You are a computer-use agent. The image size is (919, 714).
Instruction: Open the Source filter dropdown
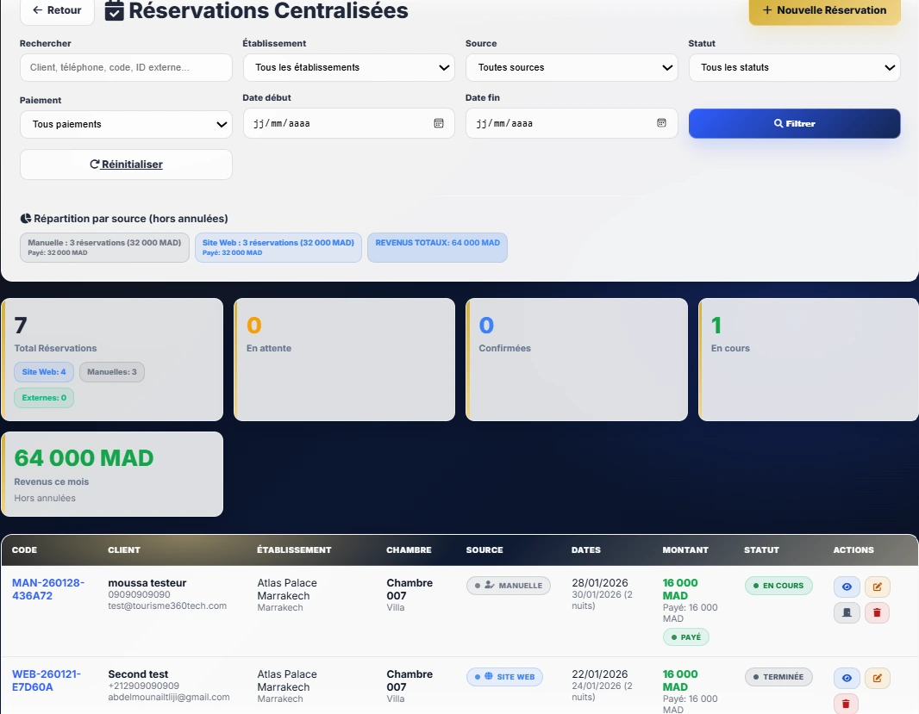click(572, 67)
